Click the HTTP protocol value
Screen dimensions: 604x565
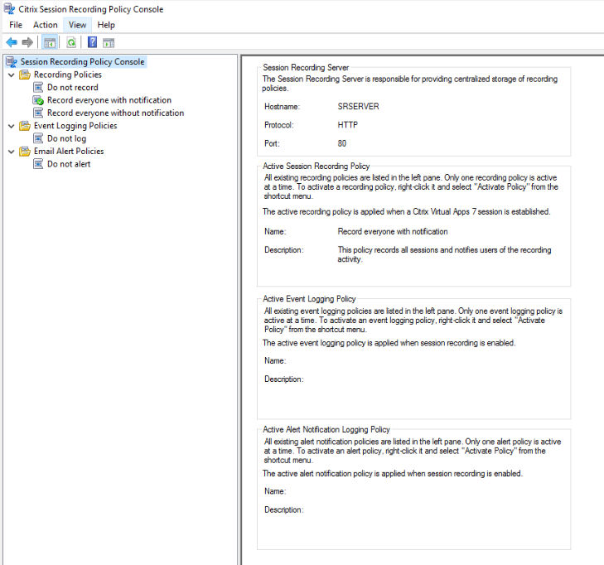348,125
